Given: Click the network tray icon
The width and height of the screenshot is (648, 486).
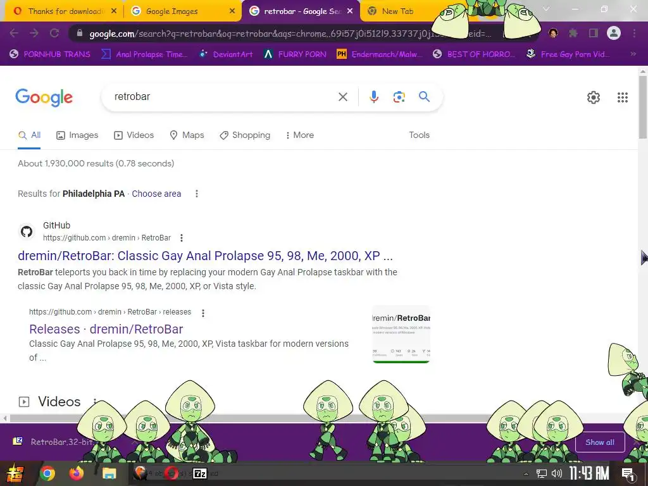Looking at the screenshot, I should pos(542,473).
